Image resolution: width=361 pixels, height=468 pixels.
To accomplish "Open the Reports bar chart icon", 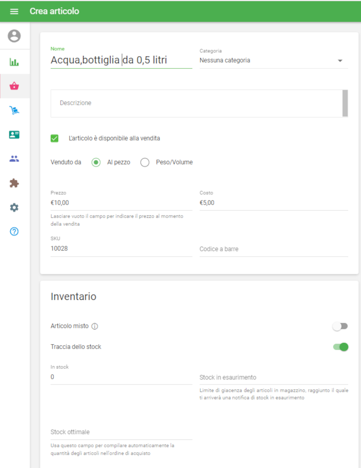I will [14, 62].
